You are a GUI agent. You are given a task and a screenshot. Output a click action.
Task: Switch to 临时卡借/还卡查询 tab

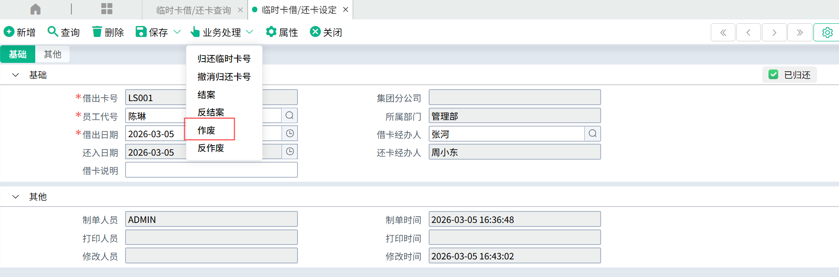point(193,10)
